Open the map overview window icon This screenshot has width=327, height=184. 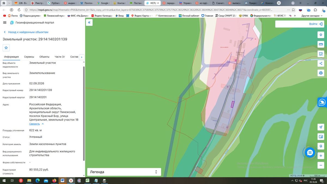pos(321,137)
